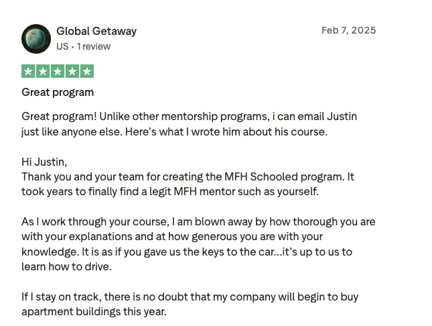The height and width of the screenshot is (326, 432).
Task: Select the line starting "As I work through"
Action: pos(198,221)
